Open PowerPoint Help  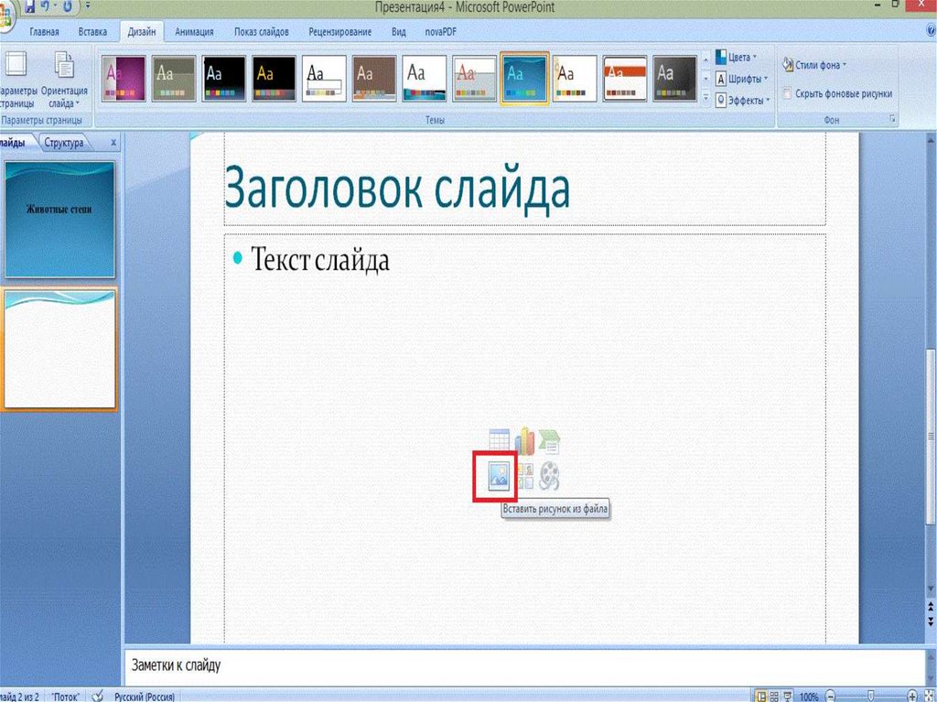[931, 30]
